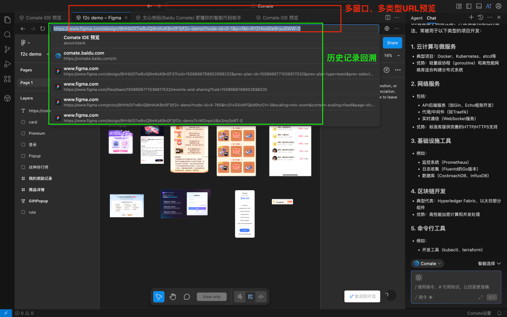The height and width of the screenshot is (317, 507).
Task: Select the Figma Hand tool
Action: 173,296
